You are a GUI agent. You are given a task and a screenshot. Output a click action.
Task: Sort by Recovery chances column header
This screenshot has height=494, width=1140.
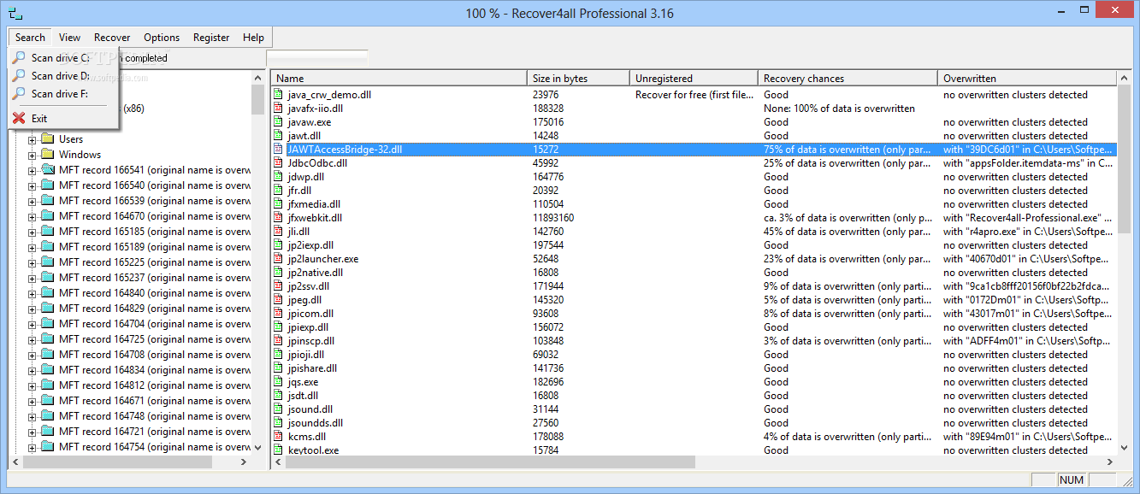click(x=848, y=78)
